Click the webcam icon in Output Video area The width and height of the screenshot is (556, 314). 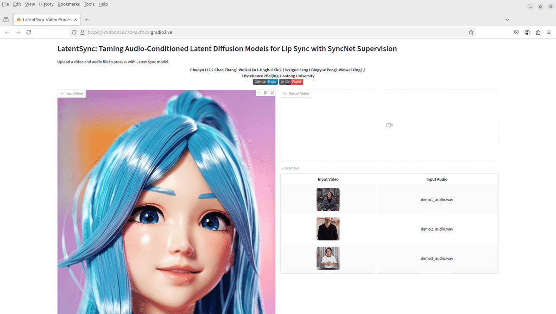[x=389, y=125]
